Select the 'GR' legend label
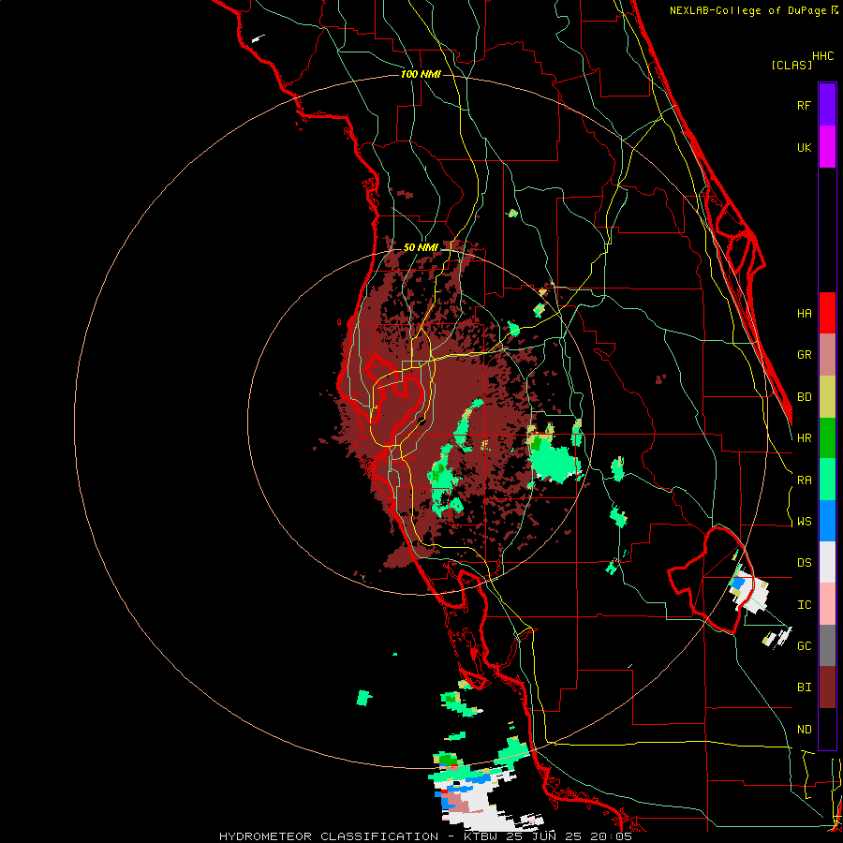The width and height of the screenshot is (843, 843). [804, 355]
